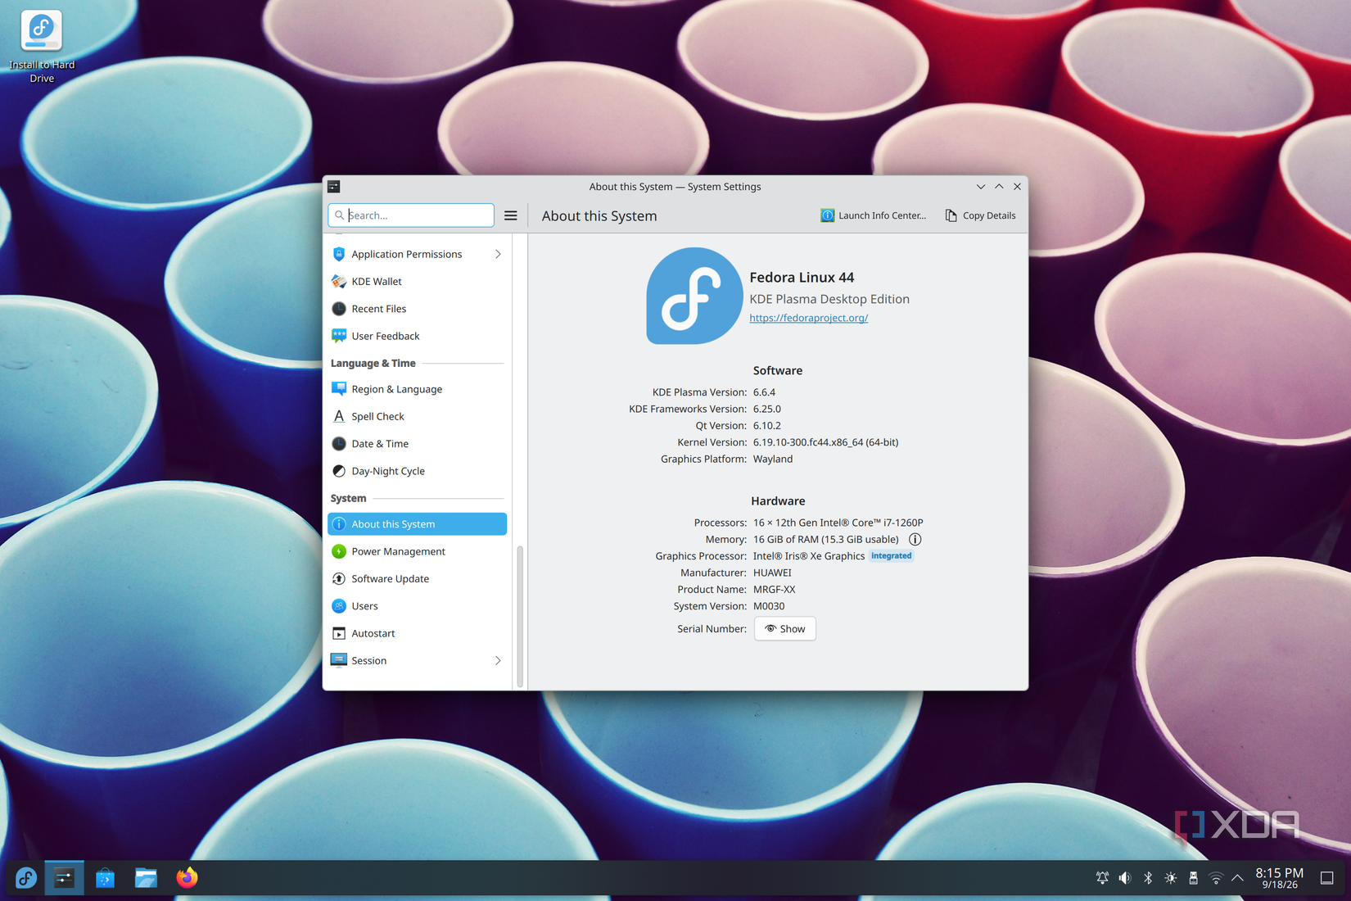Click the Show Desktop button in the taskbar
The image size is (1351, 901).
pos(1327,878)
